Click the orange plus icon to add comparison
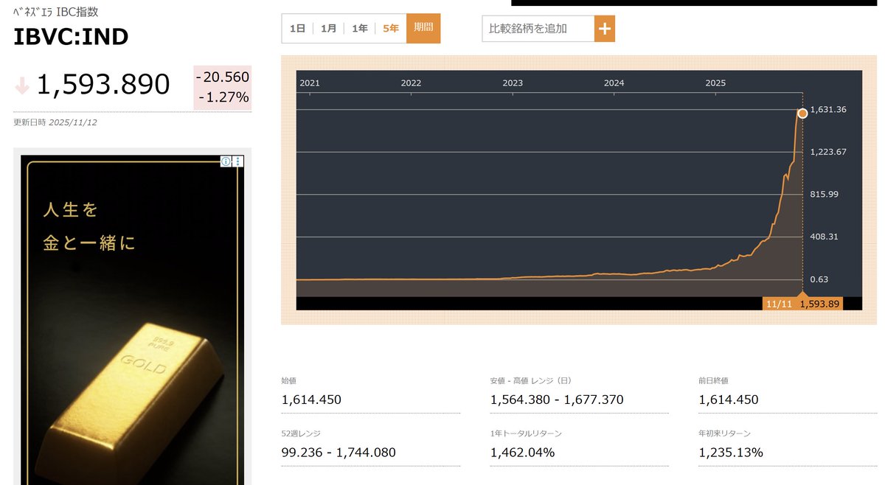 tap(605, 29)
